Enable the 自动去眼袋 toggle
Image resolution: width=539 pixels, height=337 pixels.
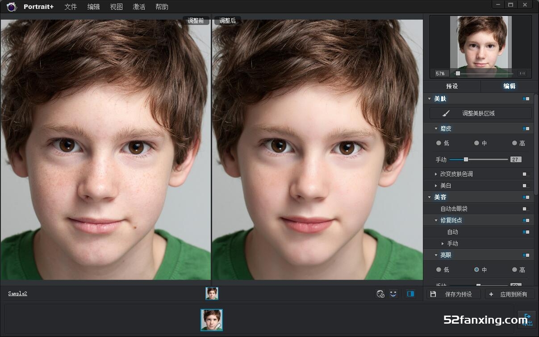526,209
